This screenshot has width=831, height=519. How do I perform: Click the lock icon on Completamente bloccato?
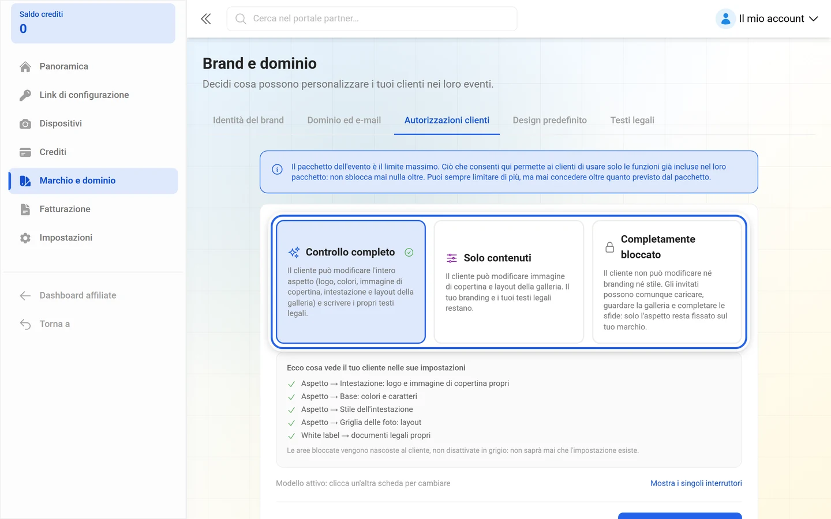pos(609,247)
